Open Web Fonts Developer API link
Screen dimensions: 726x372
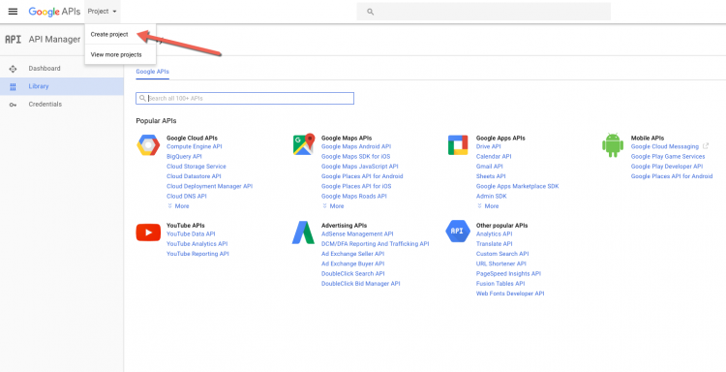(x=510, y=294)
